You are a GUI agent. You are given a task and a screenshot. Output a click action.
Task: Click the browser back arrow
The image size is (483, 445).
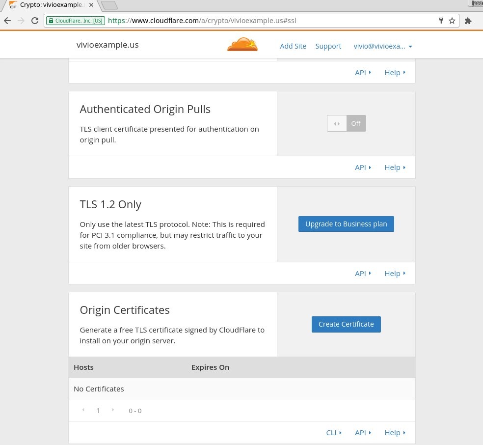(x=7, y=21)
